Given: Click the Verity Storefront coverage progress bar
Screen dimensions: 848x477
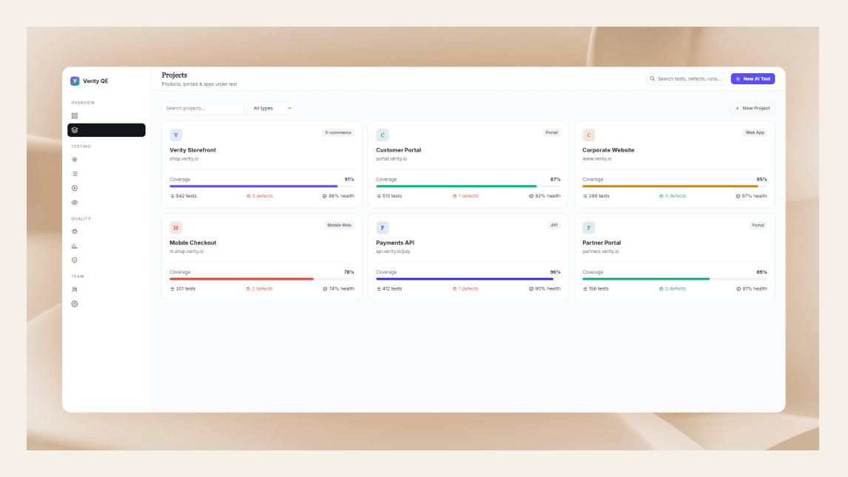Looking at the screenshot, I should coord(262,186).
